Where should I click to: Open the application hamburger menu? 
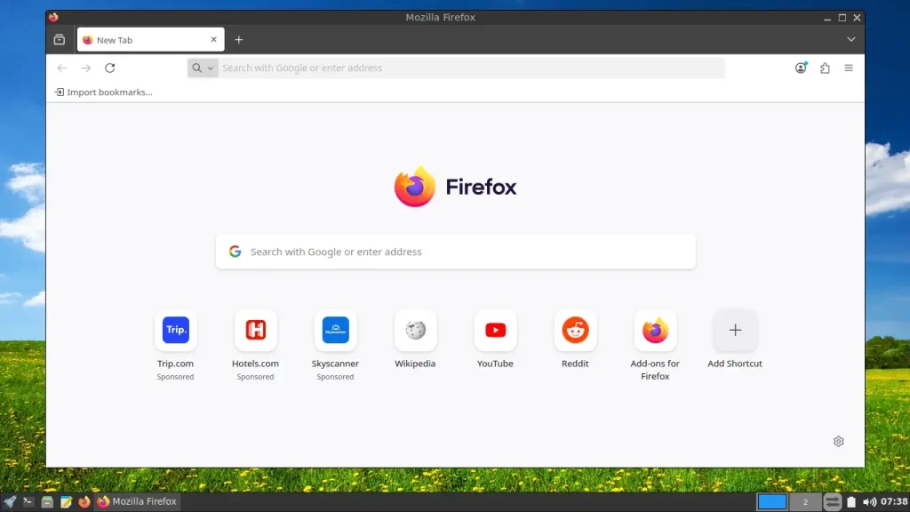pos(849,68)
